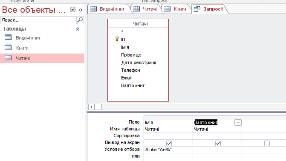Image resolution: width=286 pixels, height=161 pixels.
Task: Click the Видачі книг tab table icon
Action: [93, 8]
